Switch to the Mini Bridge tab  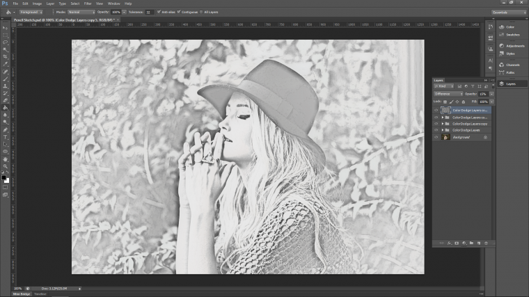click(22, 294)
